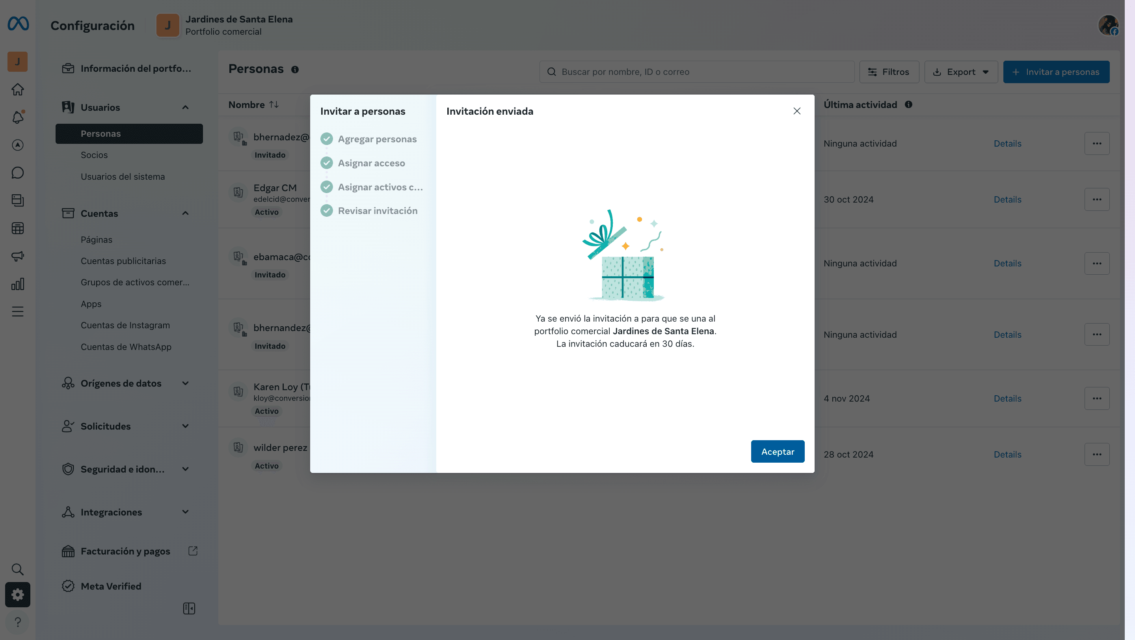Click Invitar a personas button
This screenshot has height=640, width=1135.
(1056, 72)
